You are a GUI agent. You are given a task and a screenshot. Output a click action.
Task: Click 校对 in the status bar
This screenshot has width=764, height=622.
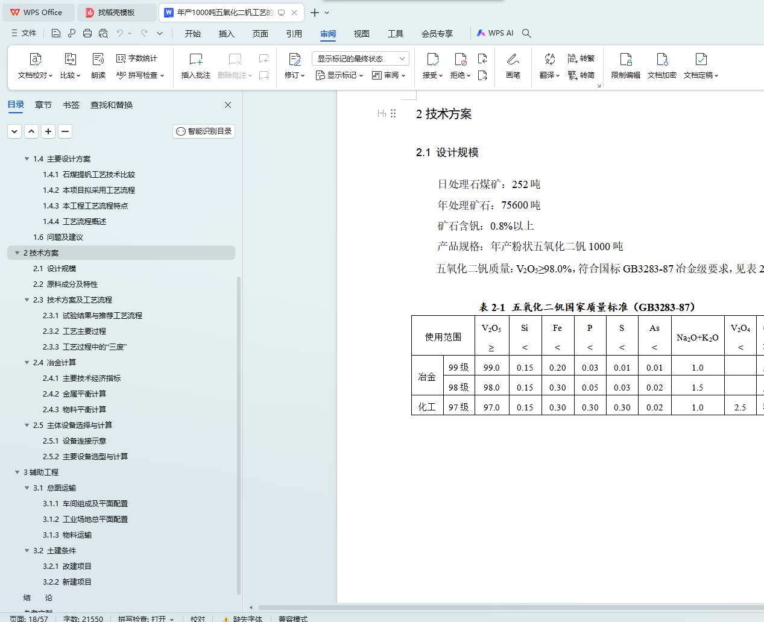pyautogui.click(x=198, y=618)
